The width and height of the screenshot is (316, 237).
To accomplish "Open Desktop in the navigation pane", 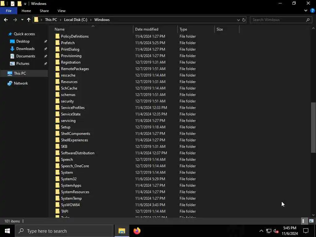I will [23, 41].
